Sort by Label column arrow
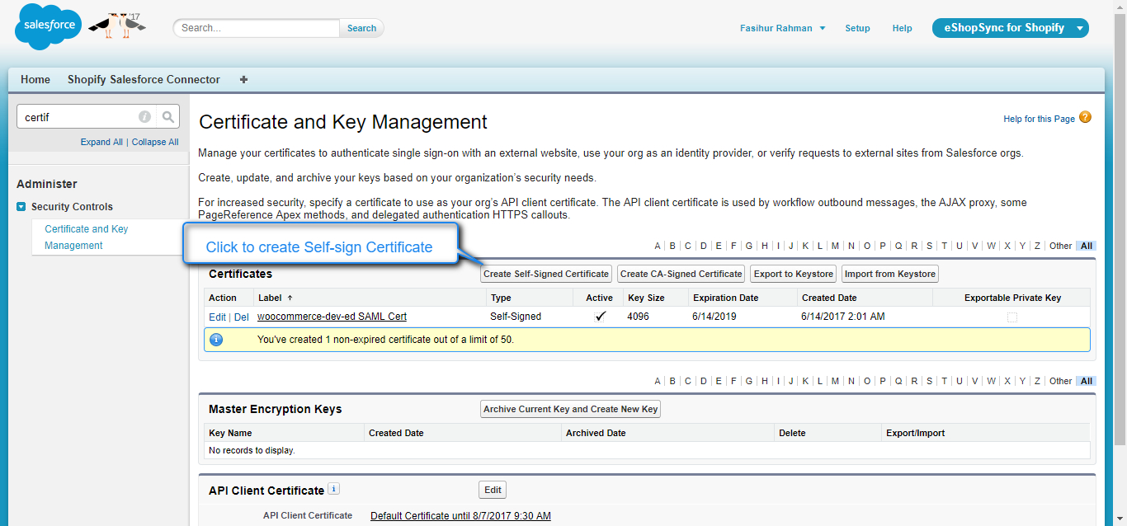The height and width of the screenshot is (526, 1127). (290, 298)
